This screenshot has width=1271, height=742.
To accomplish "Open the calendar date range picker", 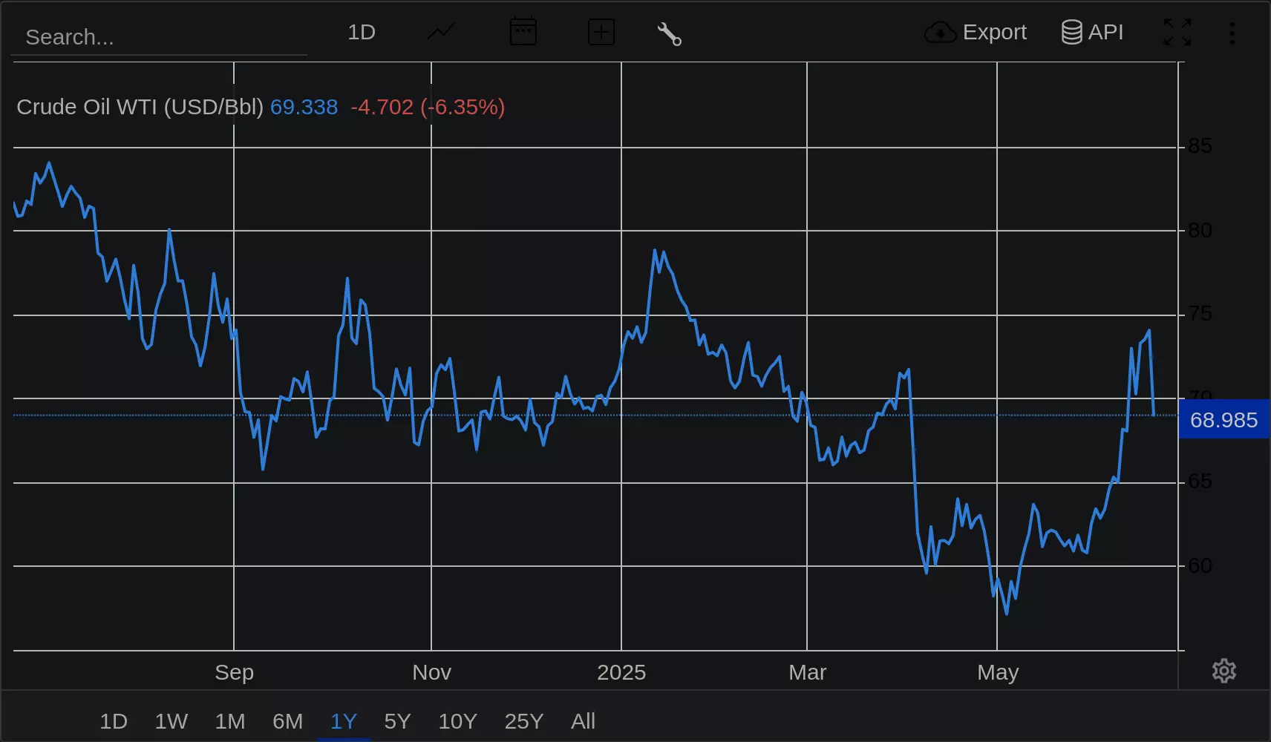I will tap(523, 32).
